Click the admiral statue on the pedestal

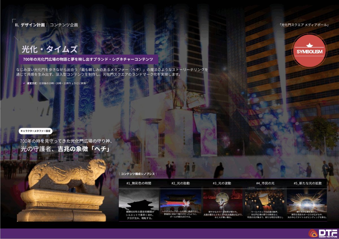(x=180, y=93)
